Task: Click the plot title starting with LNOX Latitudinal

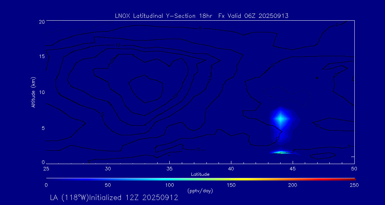Action: coord(201,16)
